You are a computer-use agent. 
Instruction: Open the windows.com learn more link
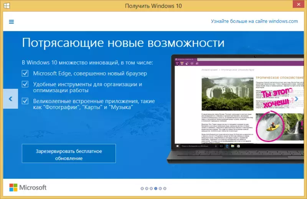click(x=254, y=21)
